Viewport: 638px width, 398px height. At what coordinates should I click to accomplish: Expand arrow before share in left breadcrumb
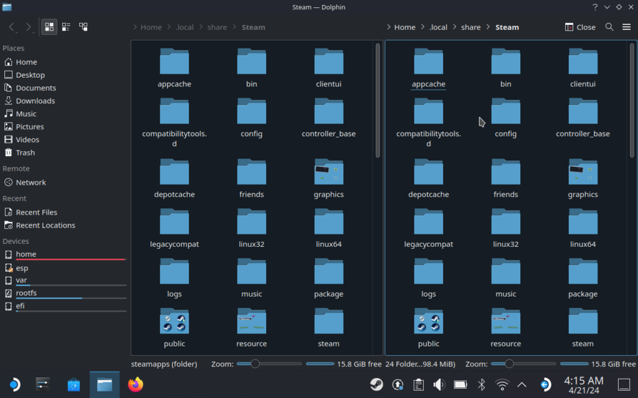pos(201,27)
